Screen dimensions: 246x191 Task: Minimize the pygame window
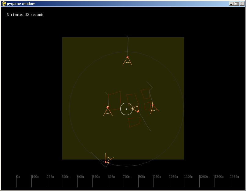coord(231,4)
